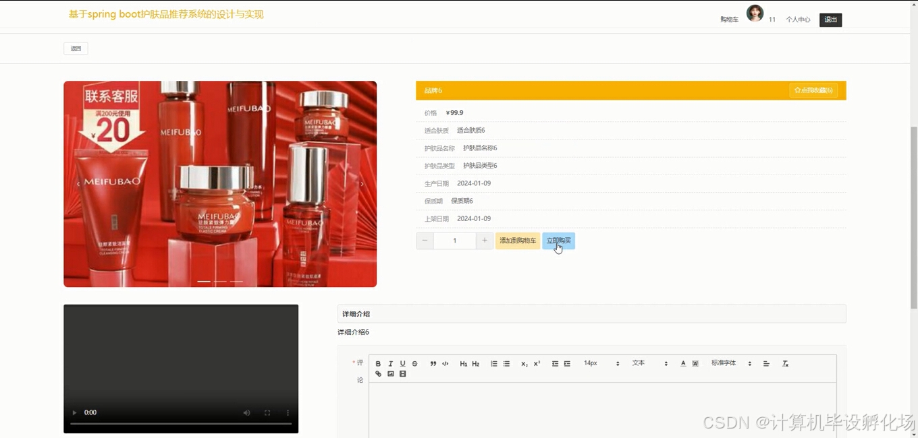Apply Heading 1 style

click(x=464, y=364)
